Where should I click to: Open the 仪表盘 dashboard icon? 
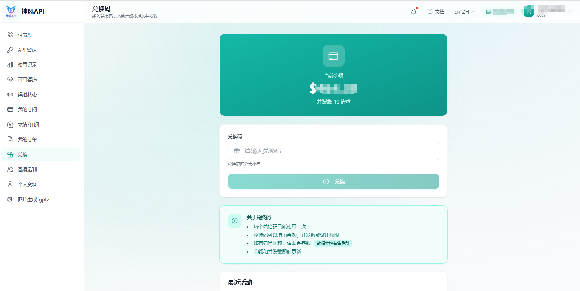coord(10,35)
